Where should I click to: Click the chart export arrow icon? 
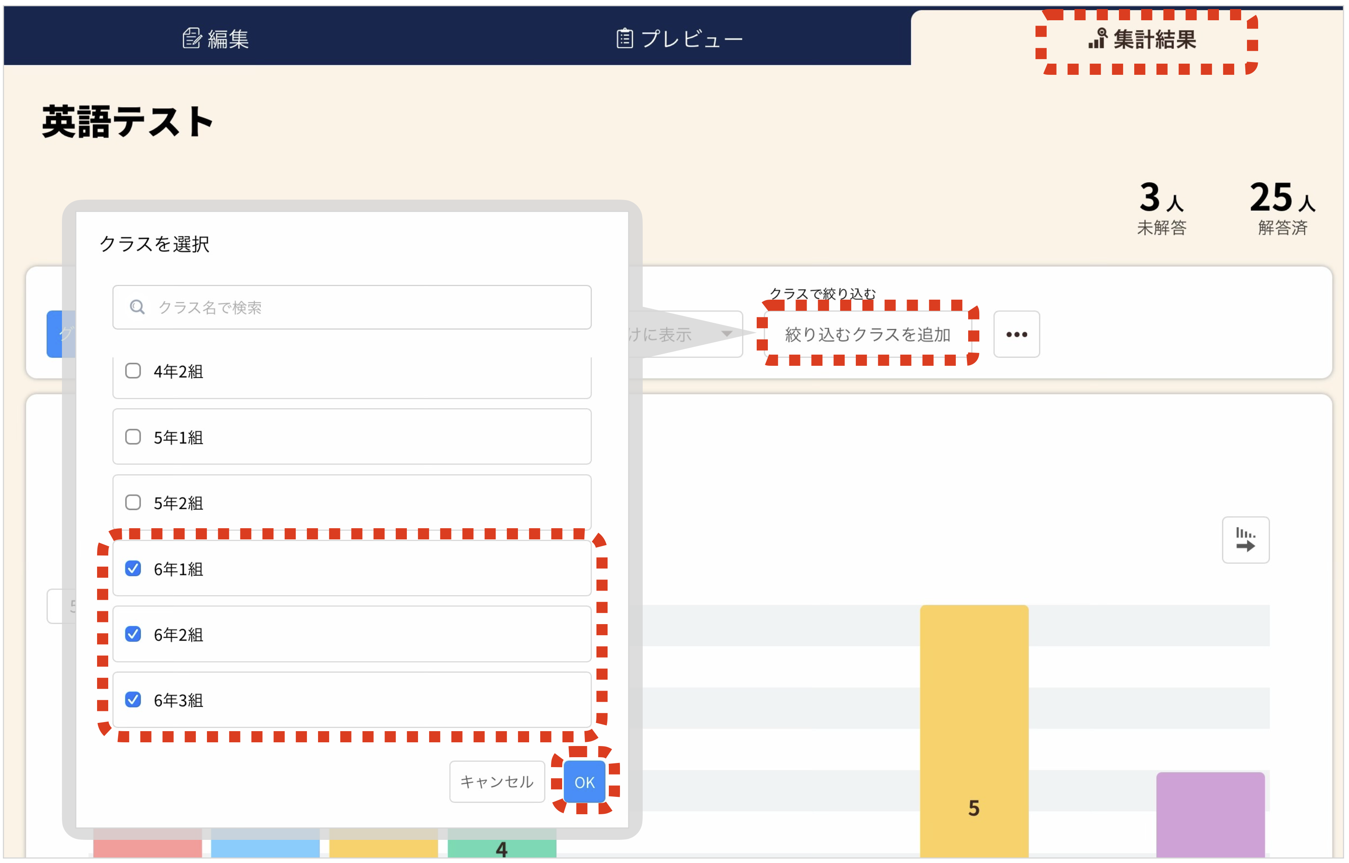click(1245, 540)
